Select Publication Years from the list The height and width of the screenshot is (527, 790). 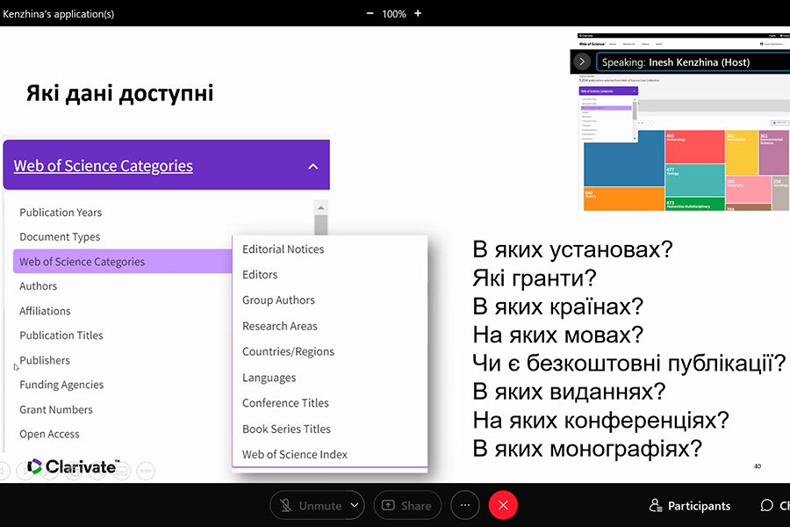[61, 212]
